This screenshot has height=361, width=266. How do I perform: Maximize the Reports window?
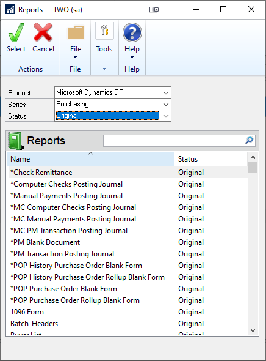click(x=223, y=9)
